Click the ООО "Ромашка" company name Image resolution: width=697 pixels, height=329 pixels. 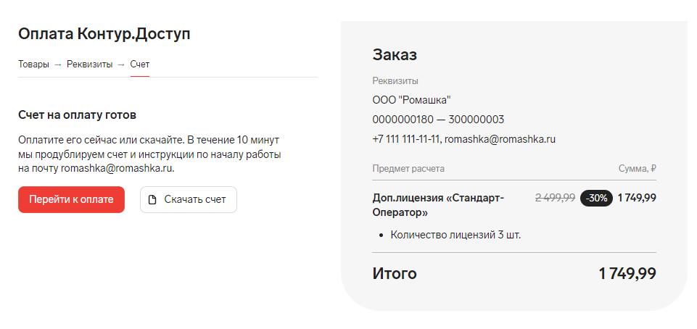tap(412, 100)
